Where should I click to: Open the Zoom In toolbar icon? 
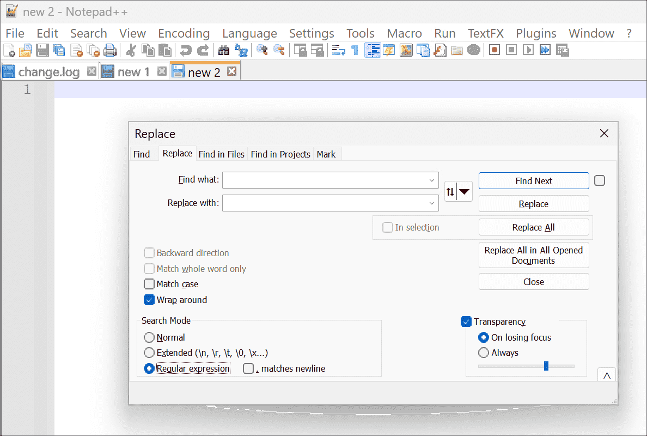262,50
